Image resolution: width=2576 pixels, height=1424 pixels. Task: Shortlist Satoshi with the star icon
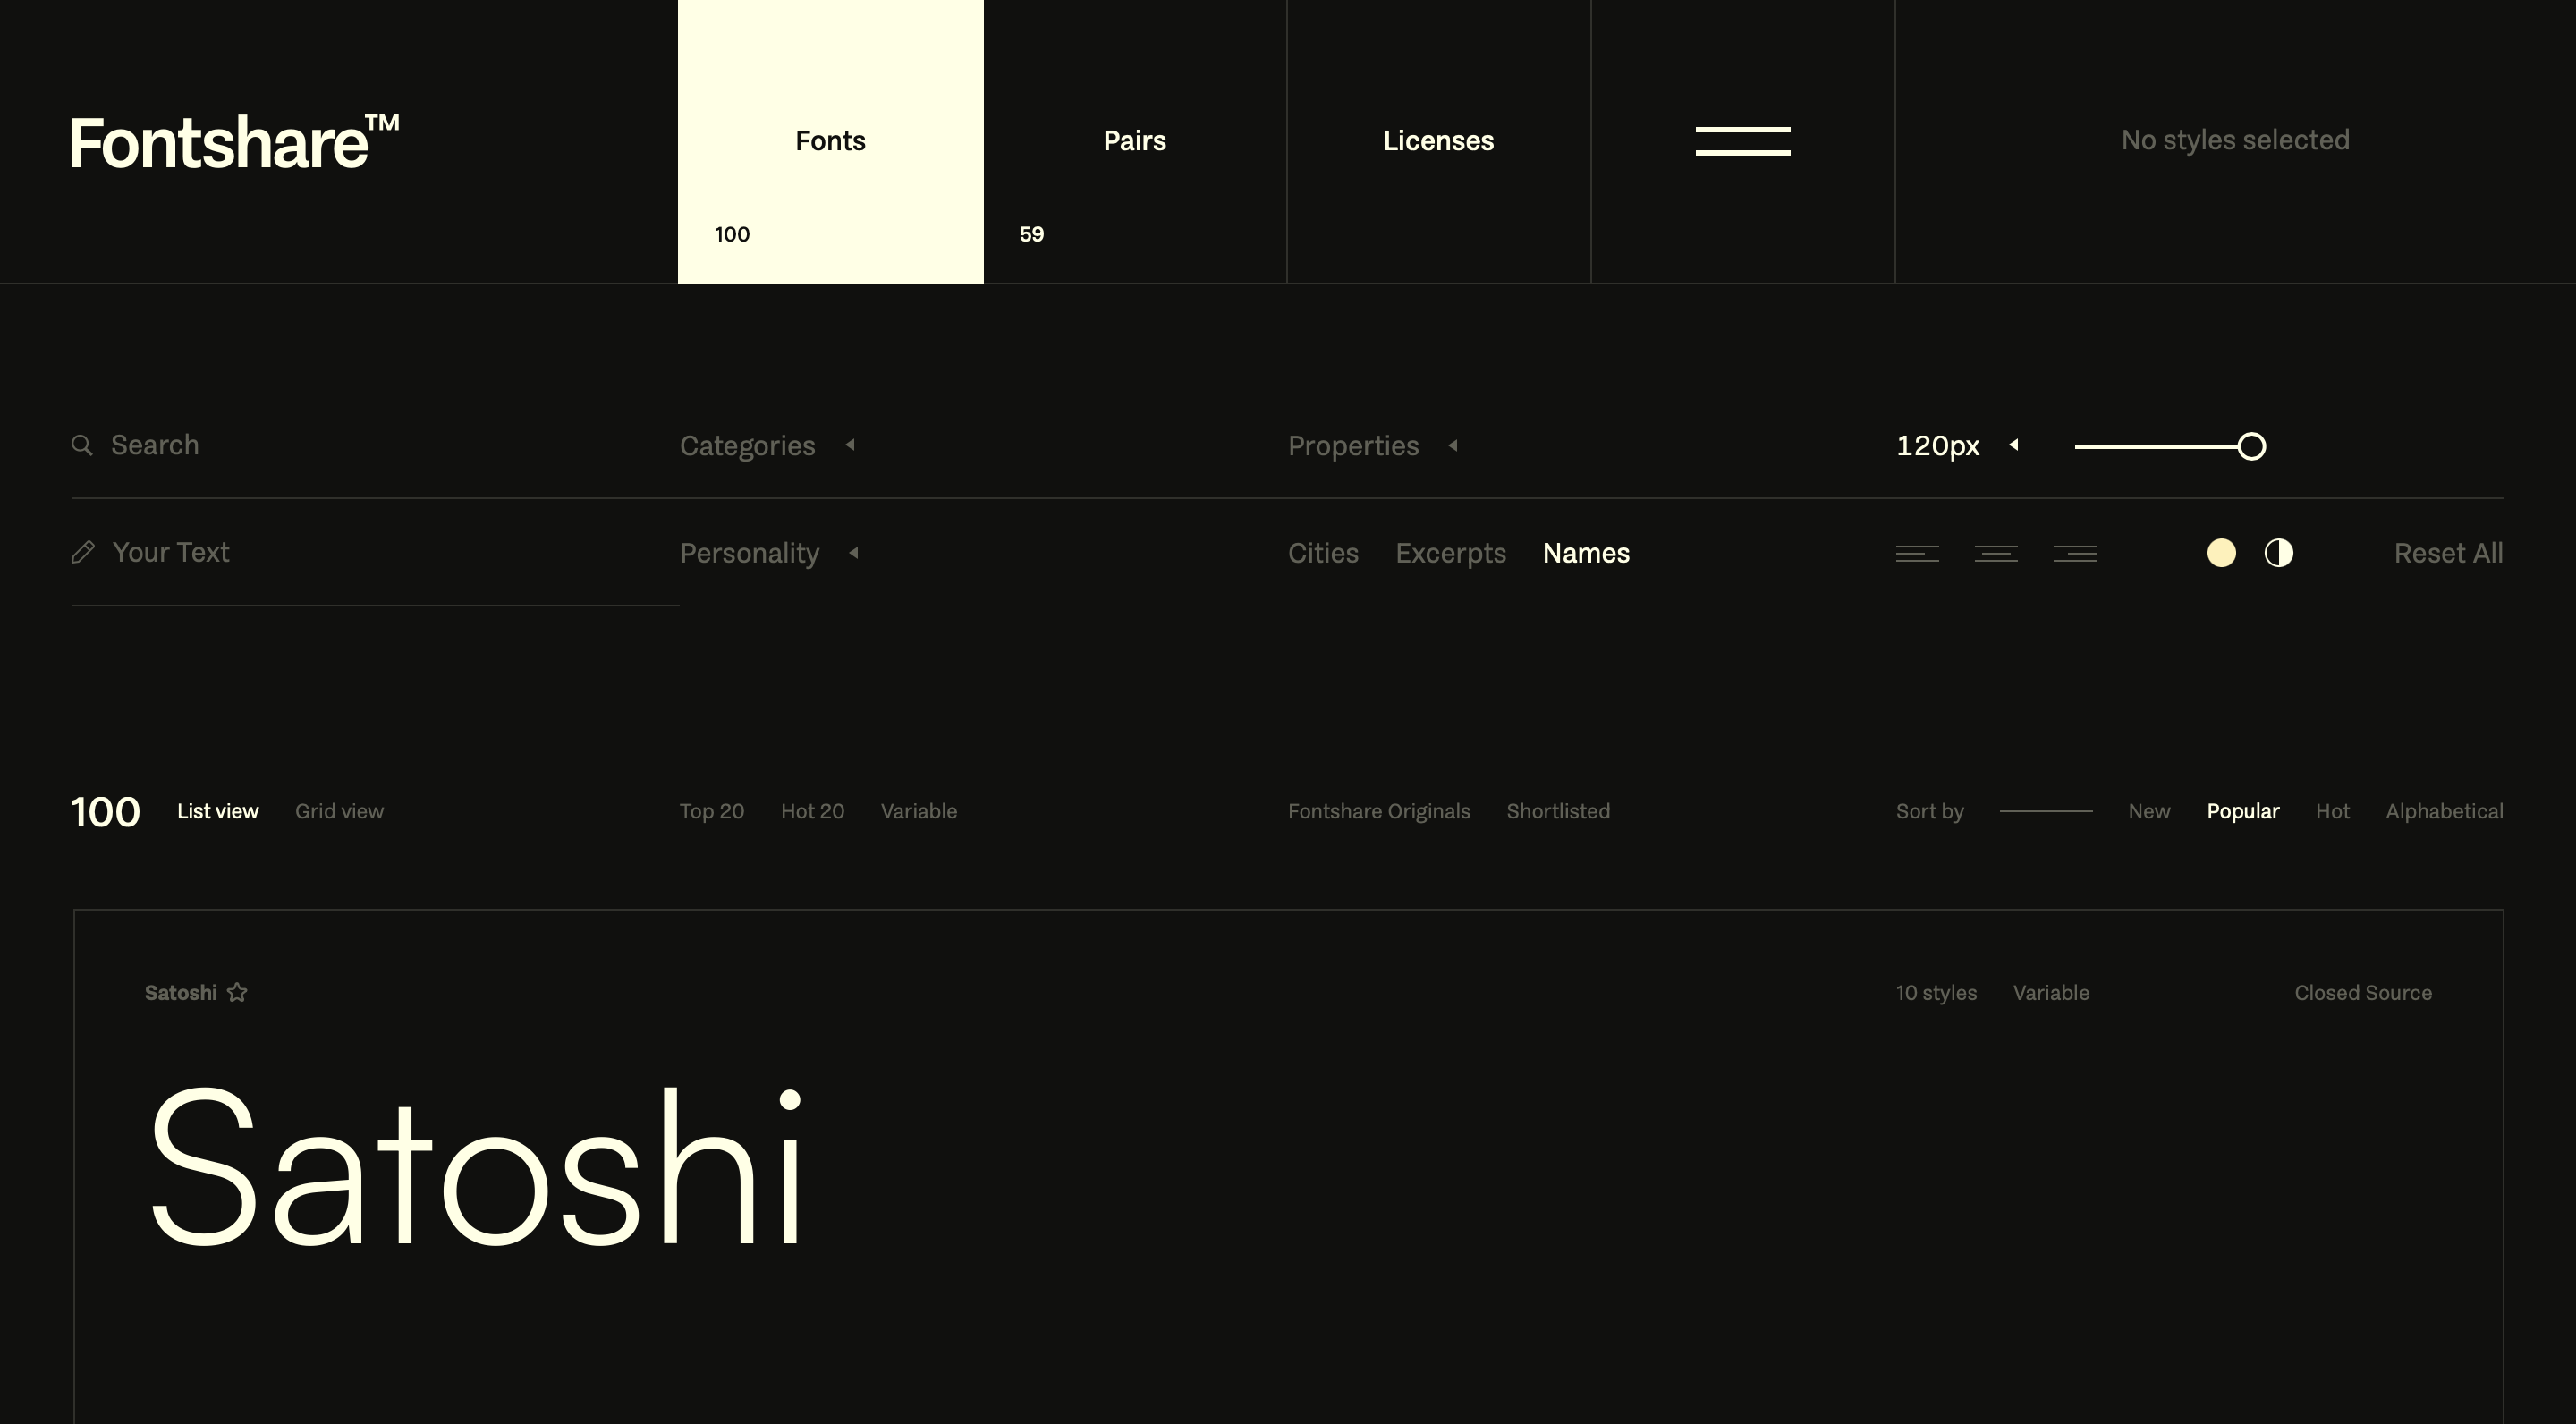coord(237,992)
